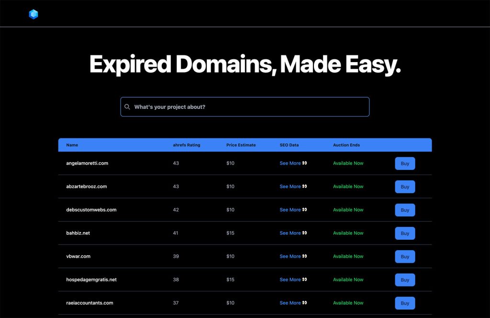Click the eyes emoji on the angelamoretti.com row
Screen dimensions: 490x318
pos(304,163)
